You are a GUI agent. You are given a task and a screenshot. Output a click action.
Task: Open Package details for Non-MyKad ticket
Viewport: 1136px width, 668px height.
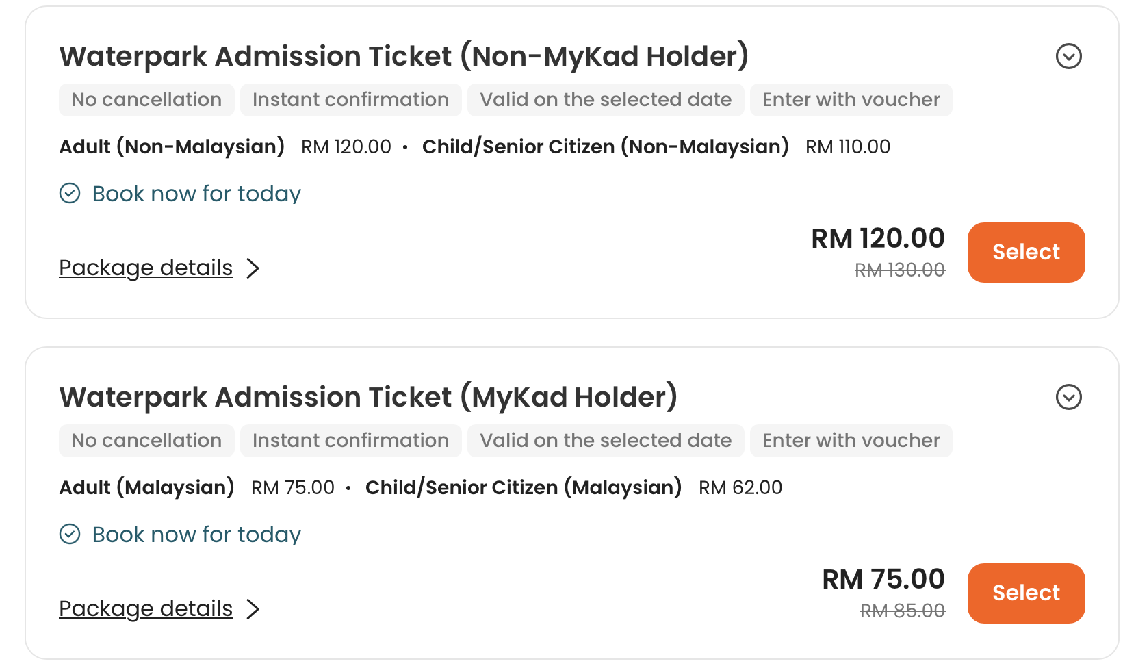point(146,268)
